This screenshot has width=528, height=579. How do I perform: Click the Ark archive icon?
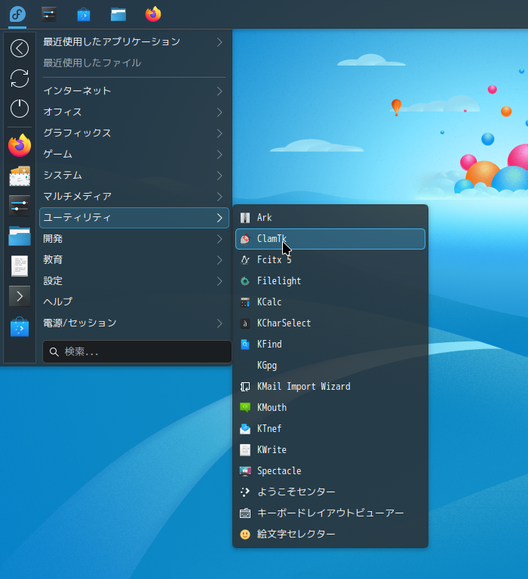pyautogui.click(x=245, y=218)
